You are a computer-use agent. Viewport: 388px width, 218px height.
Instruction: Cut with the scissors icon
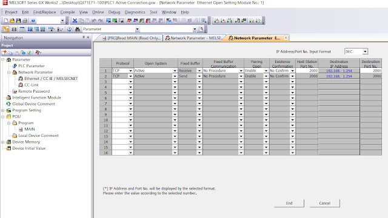click(75, 21)
